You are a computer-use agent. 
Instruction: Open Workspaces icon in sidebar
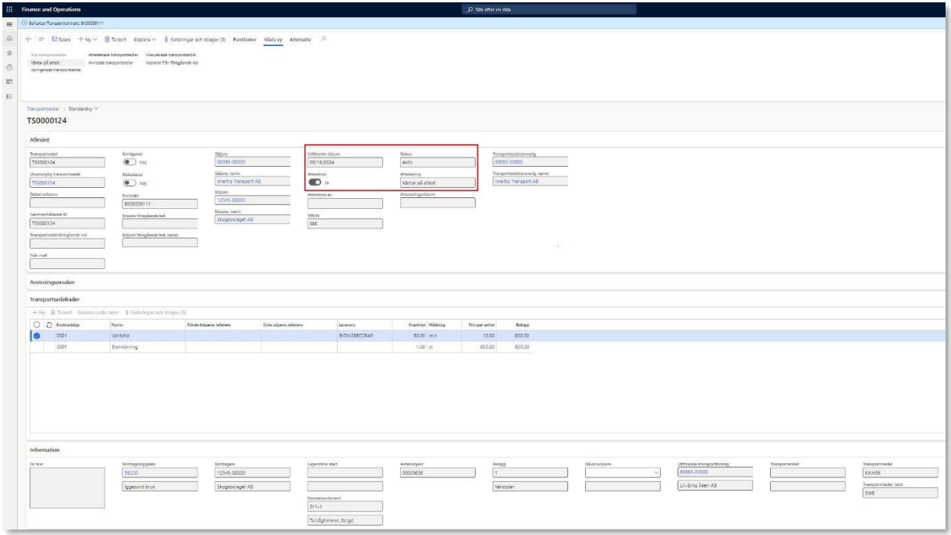click(x=9, y=80)
